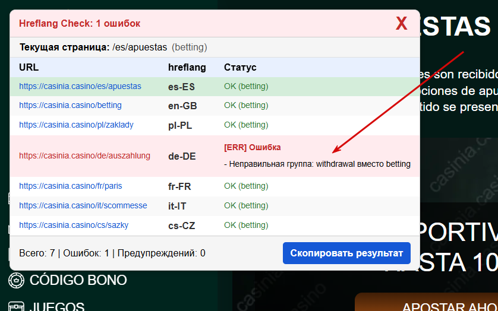Open the casinia.casino/cs/sazky link
This screenshot has width=498, height=311.
tap(74, 226)
